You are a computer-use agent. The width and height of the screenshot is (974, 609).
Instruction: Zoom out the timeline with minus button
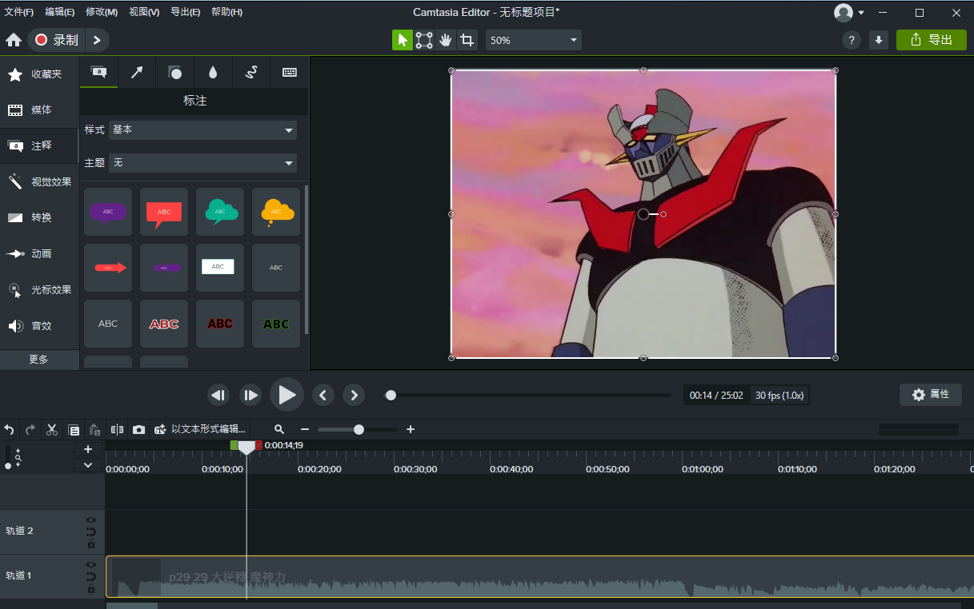click(x=305, y=429)
